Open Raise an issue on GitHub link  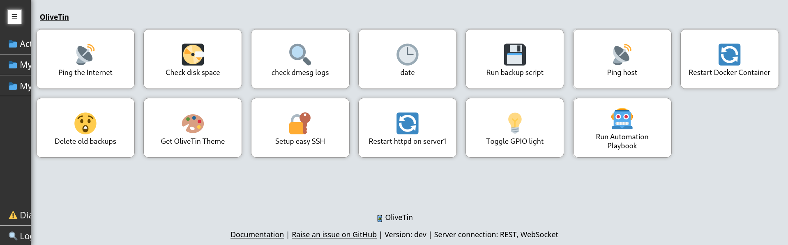coord(334,234)
